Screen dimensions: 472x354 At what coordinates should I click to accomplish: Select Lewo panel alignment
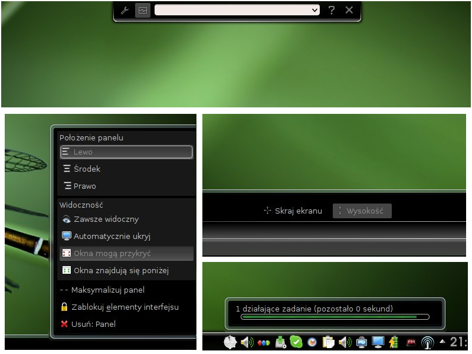tap(126, 152)
